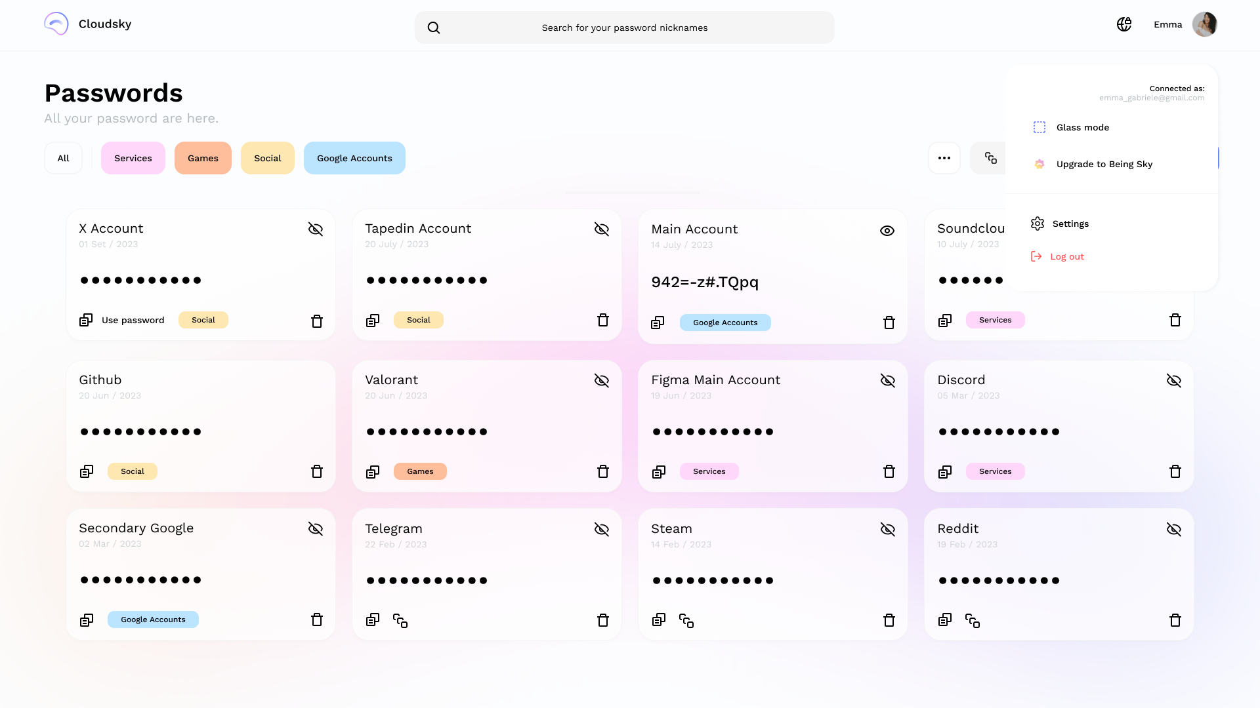1260x708 pixels.
Task: Click the category link icon on Telegram card
Action: click(400, 620)
